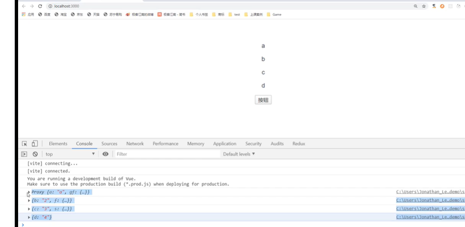Switch to the Security tab
Viewport: 465px width, 227px height.
coord(253,143)
